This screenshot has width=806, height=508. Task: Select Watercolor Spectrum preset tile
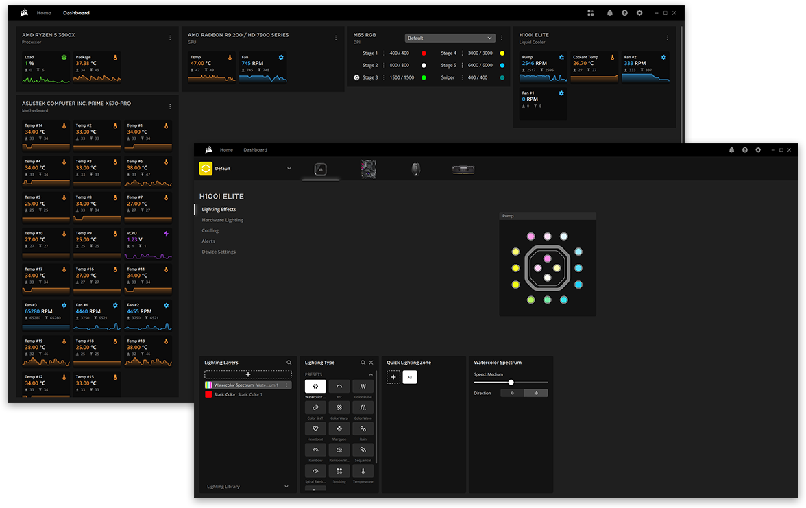tap(315, 386)
